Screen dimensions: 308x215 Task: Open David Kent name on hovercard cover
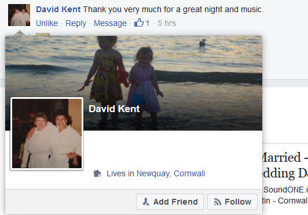tap(114, 109)
